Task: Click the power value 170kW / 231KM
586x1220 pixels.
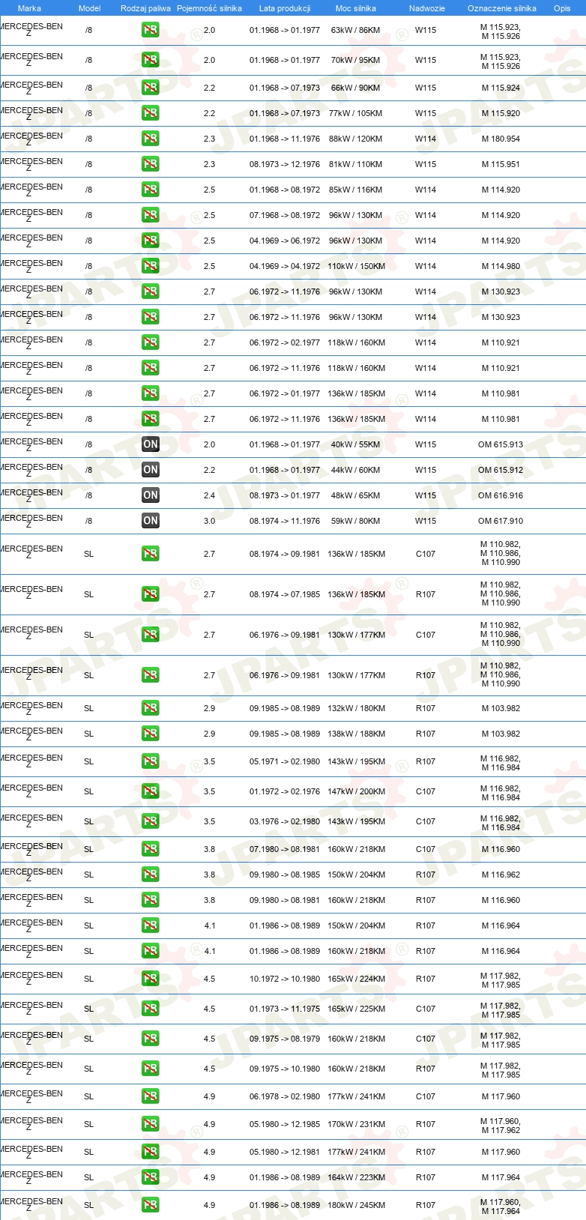Action: [356, 1125]
